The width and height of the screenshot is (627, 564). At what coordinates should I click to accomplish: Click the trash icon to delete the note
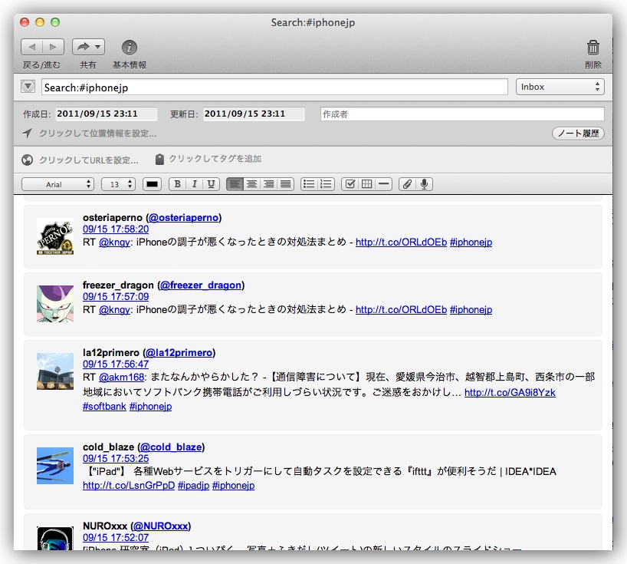click(x=593, y=48)
